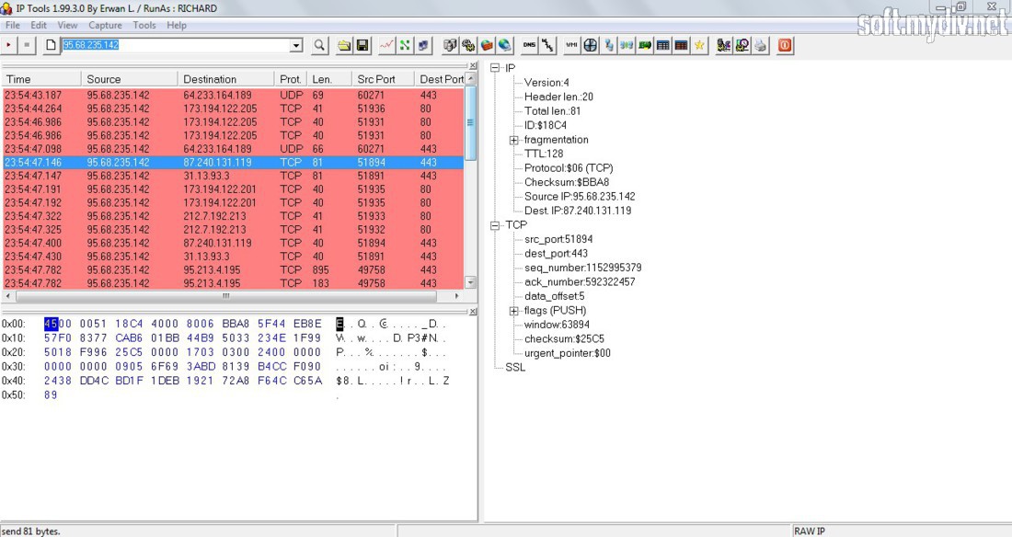Open a capture file via folder icon
Screen dimensions: 1012x537
pos(345,45)
